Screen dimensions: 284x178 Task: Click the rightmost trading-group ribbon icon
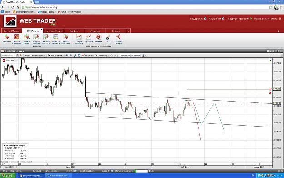[x=65, y=37]
